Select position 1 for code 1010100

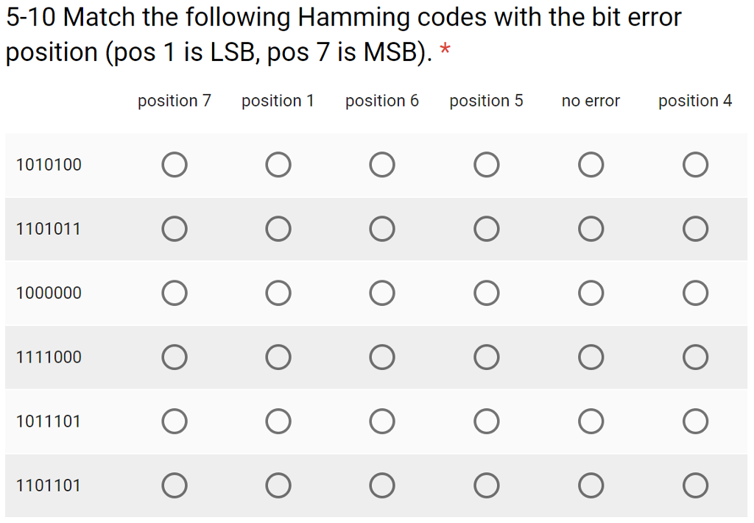pos(278,165)
